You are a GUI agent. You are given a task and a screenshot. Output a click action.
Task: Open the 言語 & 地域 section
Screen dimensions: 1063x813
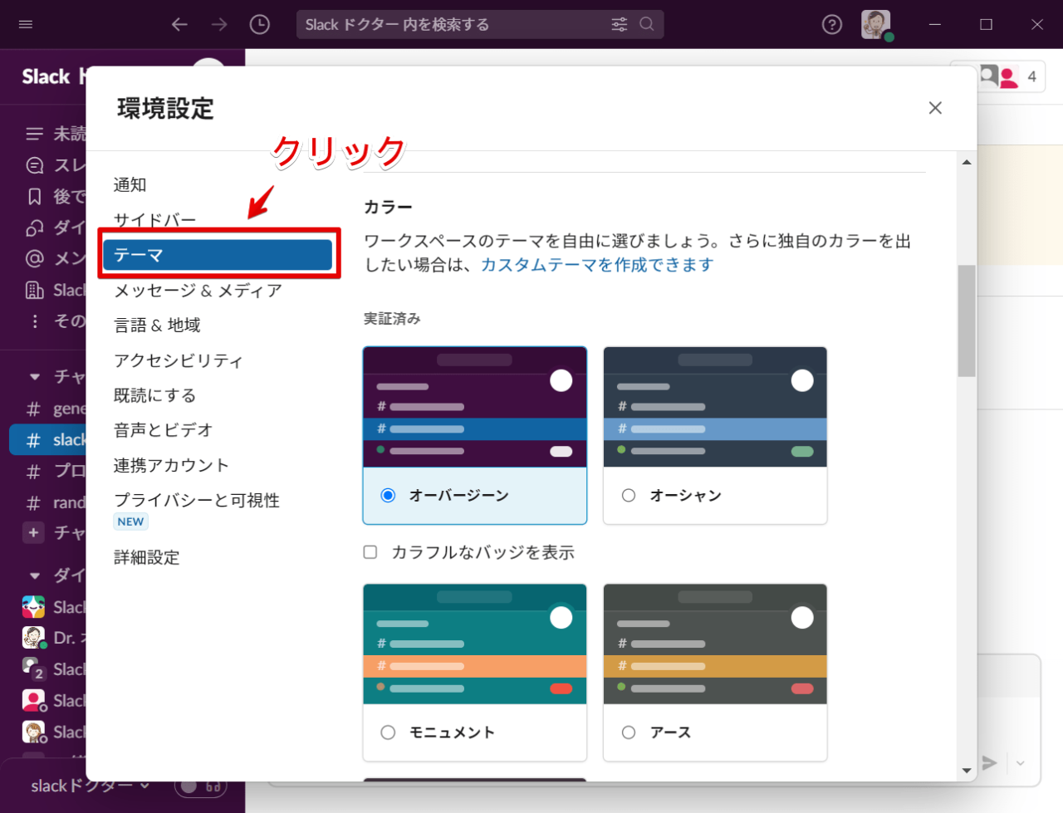click(x=157, y=325)
